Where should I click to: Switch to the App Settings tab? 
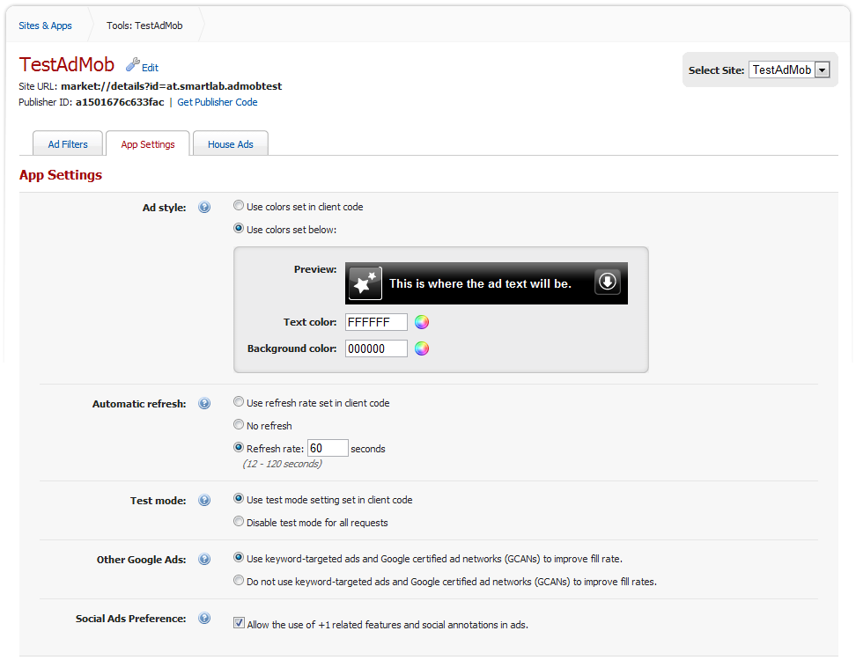click(148, 144)
